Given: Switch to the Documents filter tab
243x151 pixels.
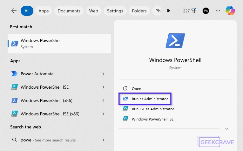Looking at the screenshot, I should [x=69, y=11].
